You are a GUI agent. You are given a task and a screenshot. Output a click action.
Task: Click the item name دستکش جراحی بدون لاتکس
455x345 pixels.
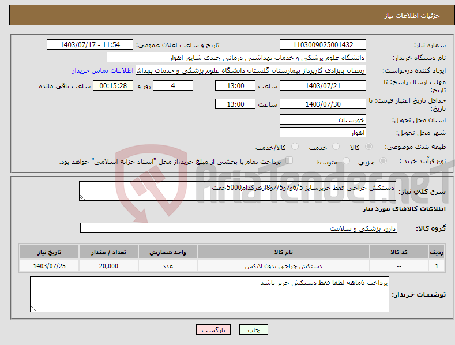pyautogui.click(x=283, y=266)
